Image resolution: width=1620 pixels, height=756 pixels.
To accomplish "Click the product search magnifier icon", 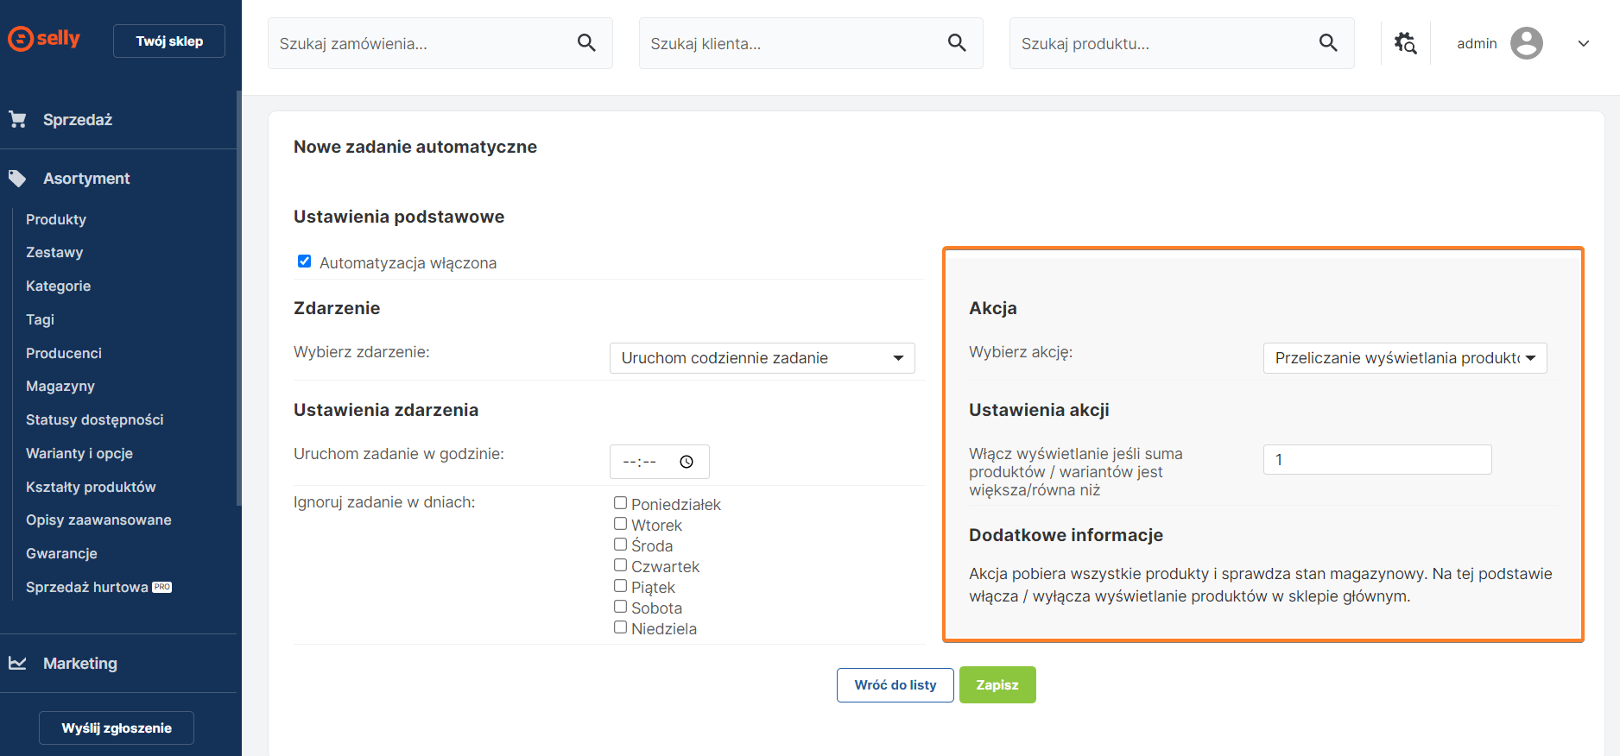I will point(1328,43).
